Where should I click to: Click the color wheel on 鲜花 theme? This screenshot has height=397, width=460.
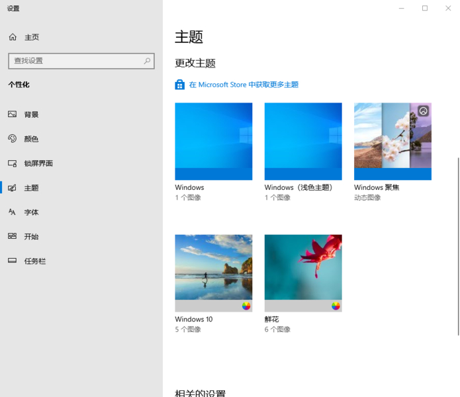coord(336,306)
